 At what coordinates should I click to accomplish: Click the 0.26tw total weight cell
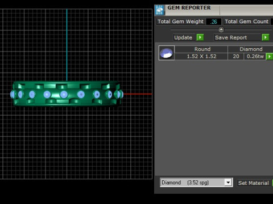255,56
